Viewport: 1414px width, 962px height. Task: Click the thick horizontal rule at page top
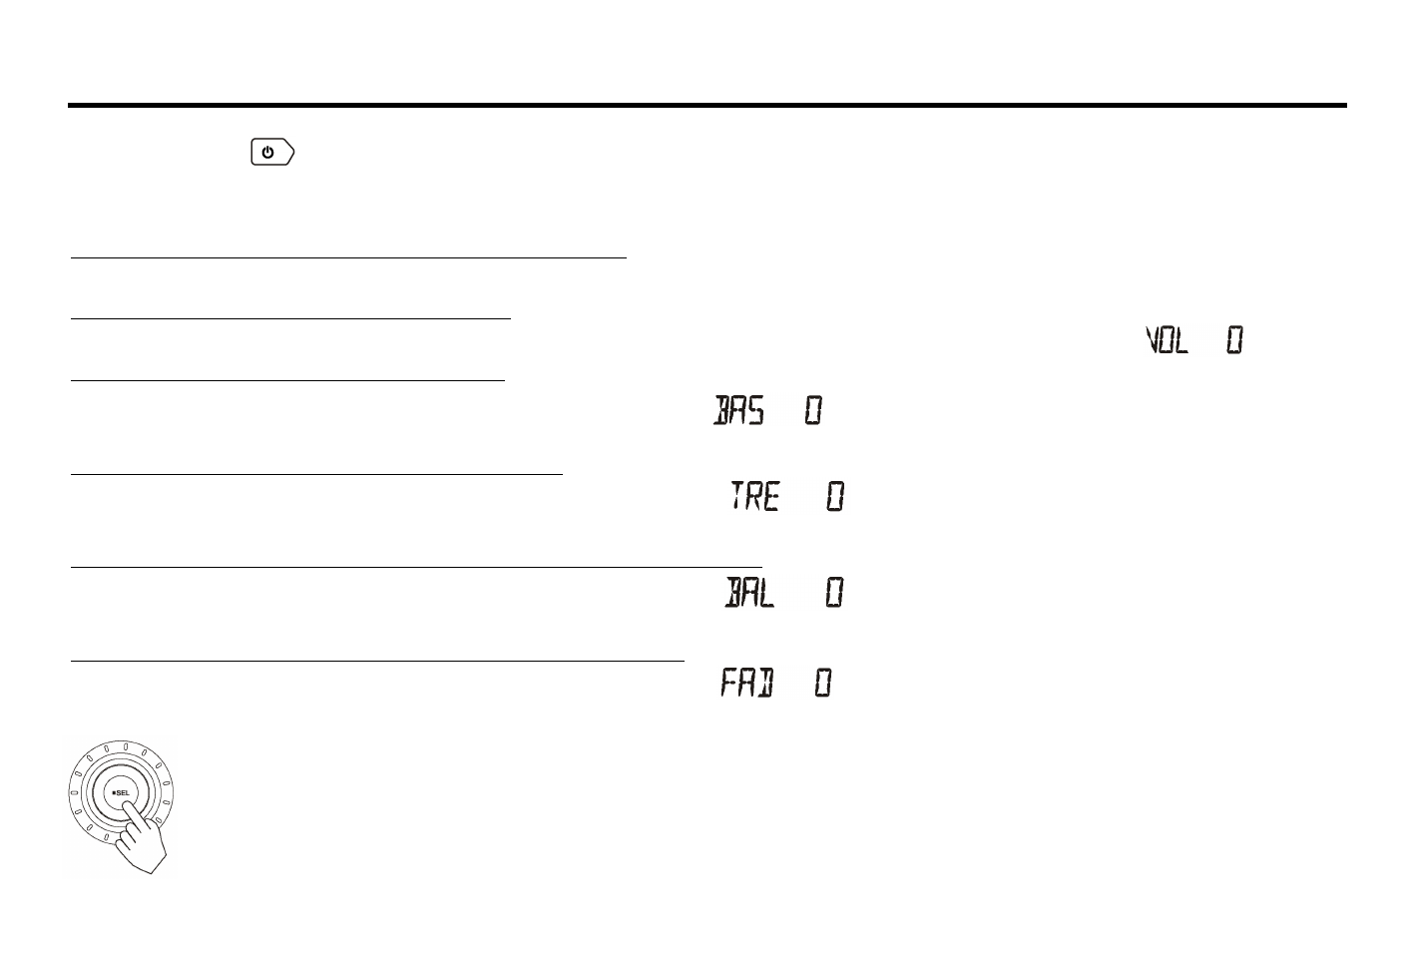707,105
